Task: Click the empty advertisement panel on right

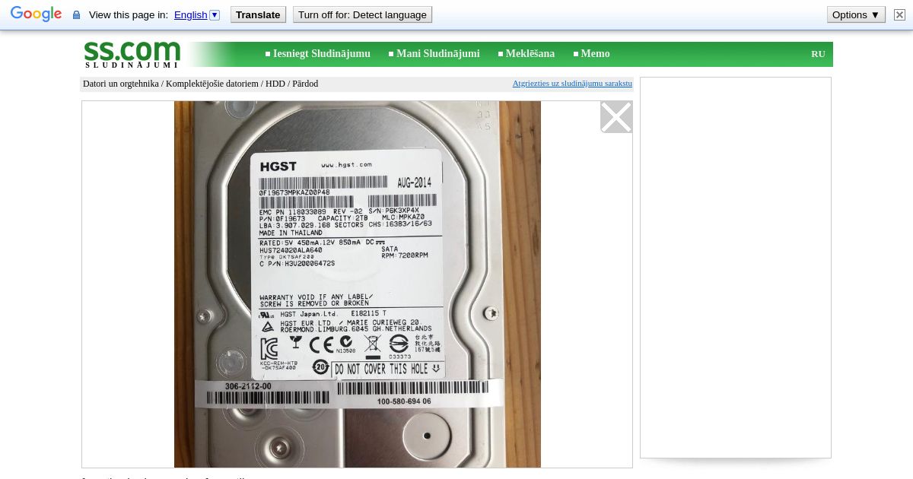Action: pyautogui.click(x=736, y=268)
